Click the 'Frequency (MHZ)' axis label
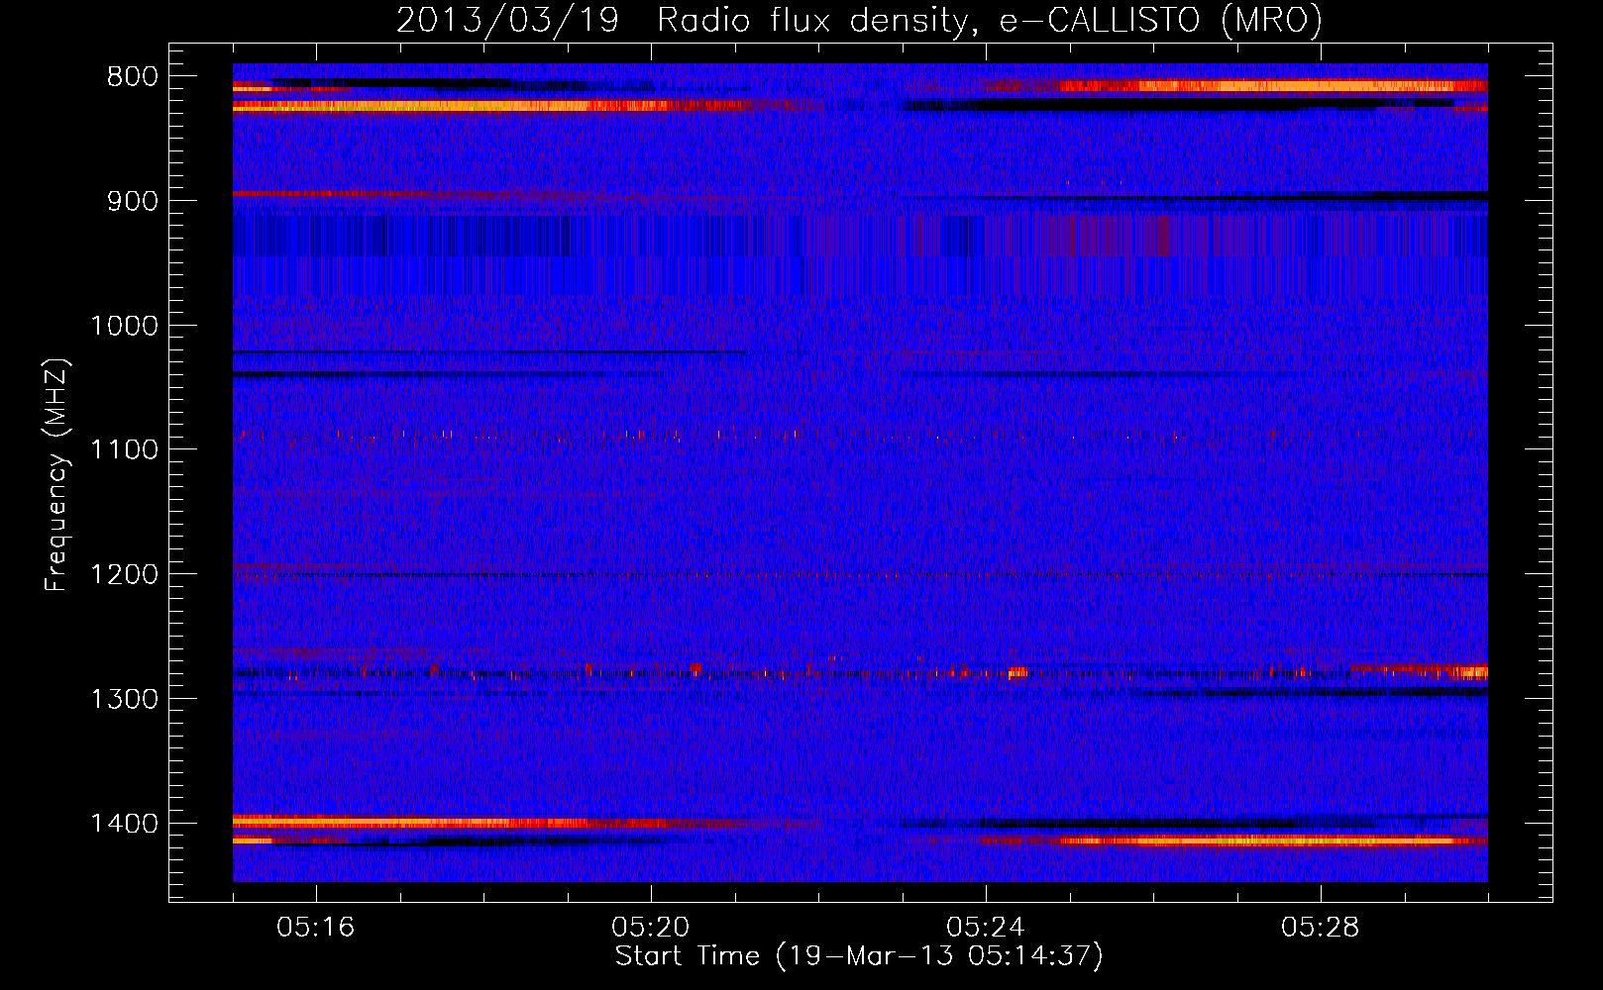1603x990 pixels. [56, 474]
